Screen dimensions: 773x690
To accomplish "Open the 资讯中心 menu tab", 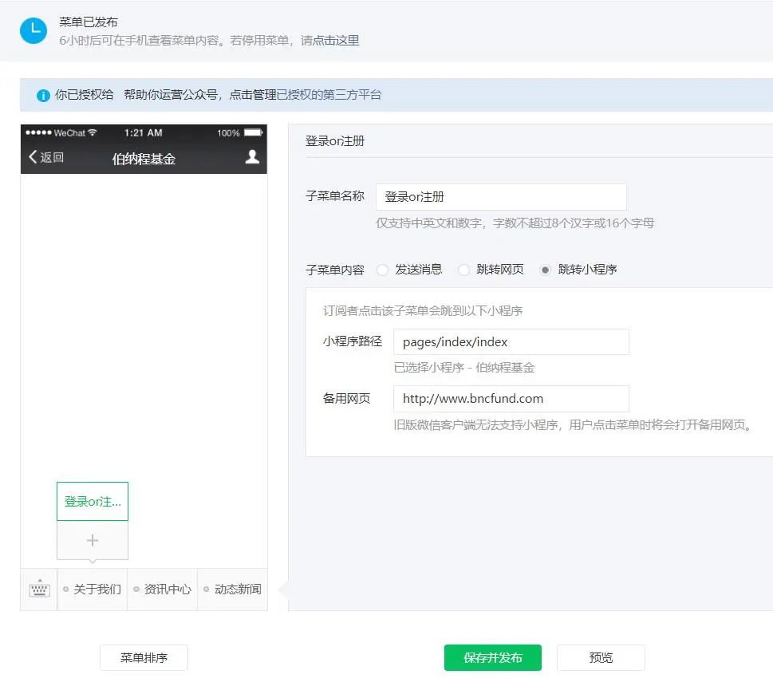I will pyautogui.click(x=162, y=589).
